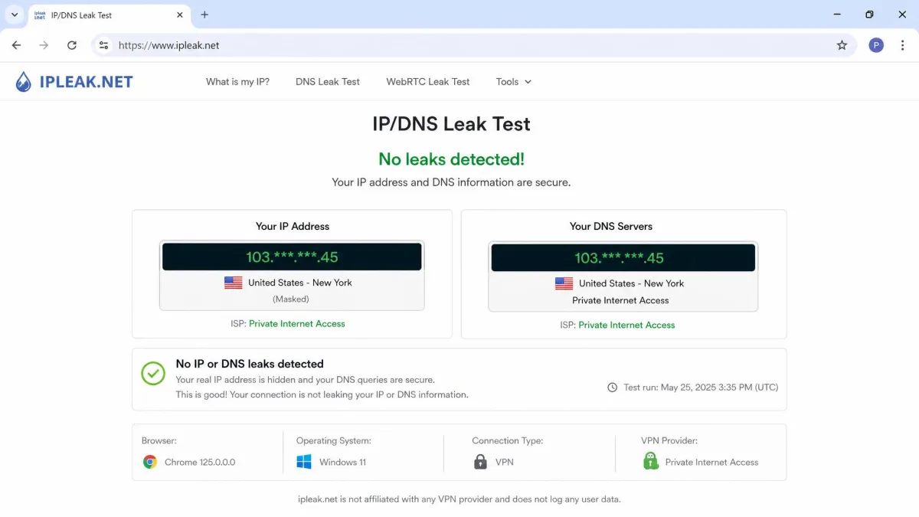
Task: Open the profile avatar P icon
Action: (x=876, y=45)
